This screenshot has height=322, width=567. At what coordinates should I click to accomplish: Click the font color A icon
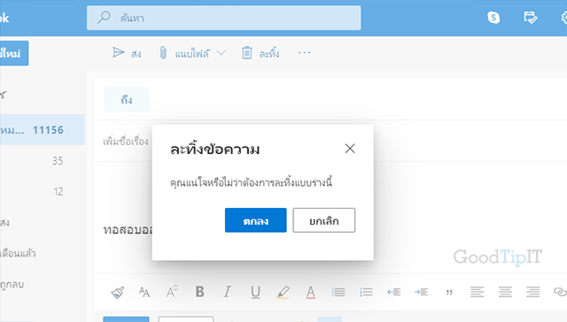(x=311, y=292)
